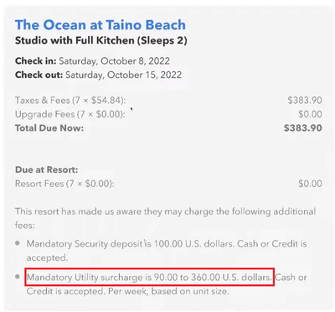Click the bullet dot before Utility surcharge
This screenshot has height=312, width=335.
[18, 277]
